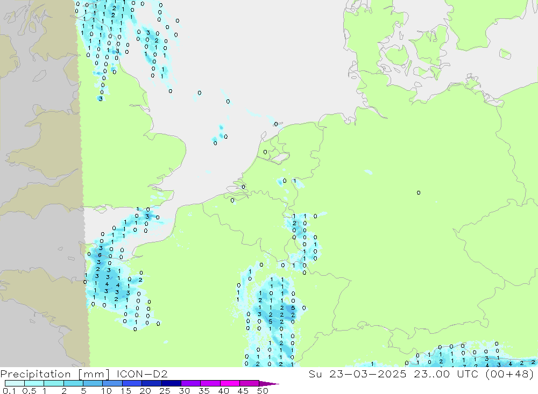The image size is (538, 394).
Task: Click the '23-03-2025' date text
Action: pyautogui.click(x=368, y=374)
